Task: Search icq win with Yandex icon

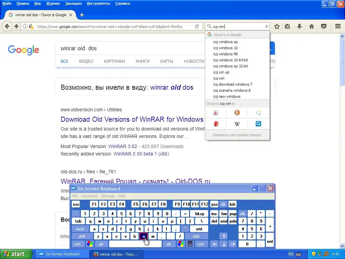Action: click(x=216, y=113)
